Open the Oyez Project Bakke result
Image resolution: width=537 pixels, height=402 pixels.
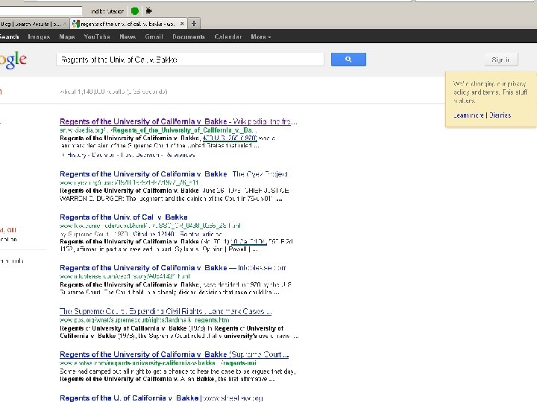click(x=174, y=174)
